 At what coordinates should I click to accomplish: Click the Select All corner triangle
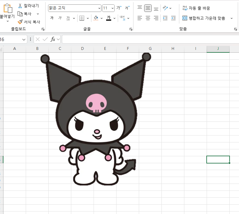(2, 49)
